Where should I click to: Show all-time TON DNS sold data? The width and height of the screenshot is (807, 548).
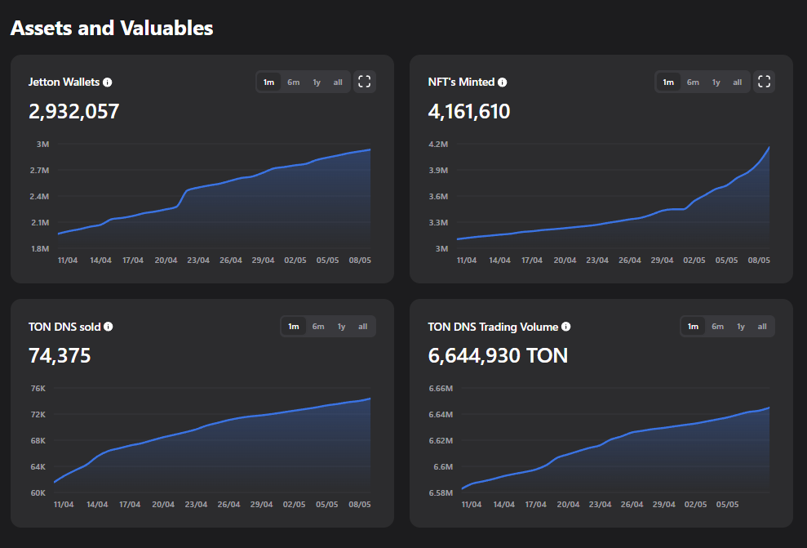pyautogui.click(x=362, y=327)
